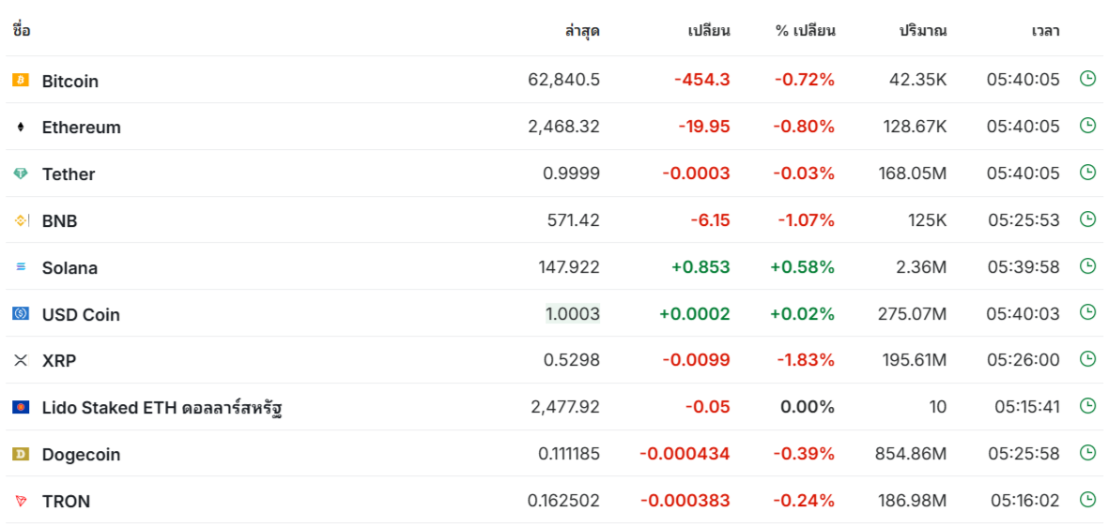Click the highlighted USD Coin price 1.0003
The width and height of the screenshot is (1108, 527).
(x=573, y=314)
